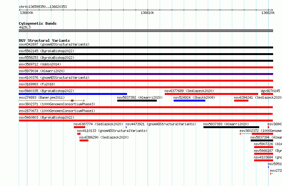Open the nsv3169983 (Fu2018) label
This screenshot has height=186, width=282.
point(37,84)
